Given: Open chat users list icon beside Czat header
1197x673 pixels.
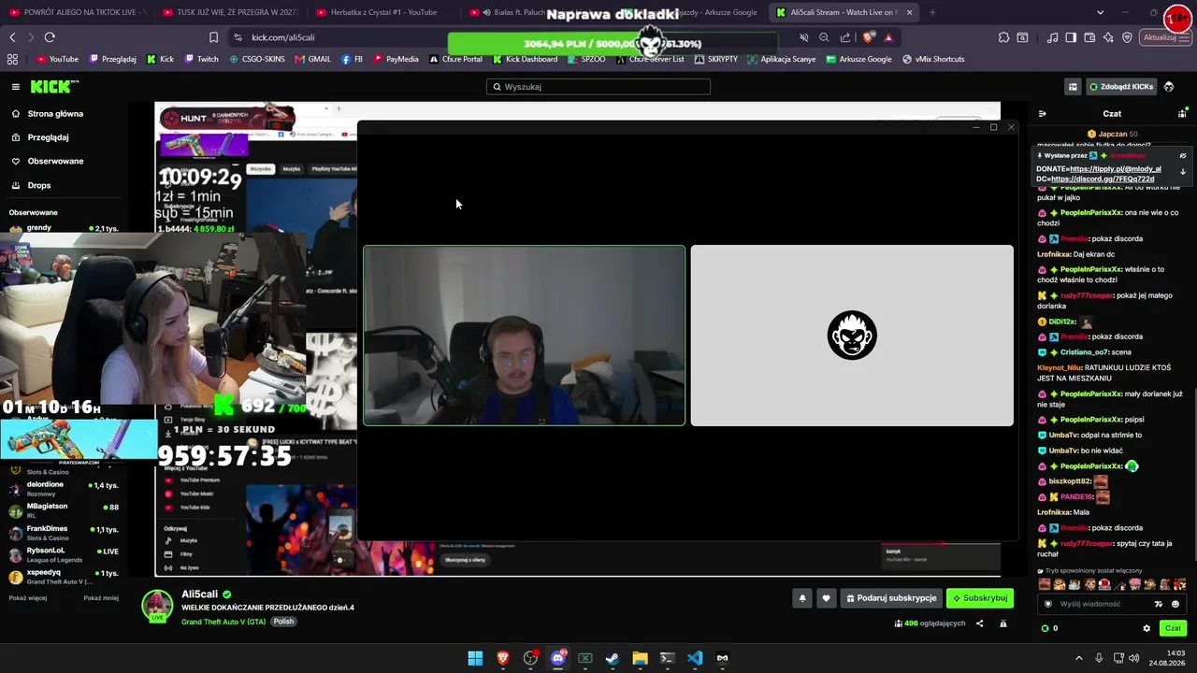Looking at the screenshot, I should [1182, 114].
